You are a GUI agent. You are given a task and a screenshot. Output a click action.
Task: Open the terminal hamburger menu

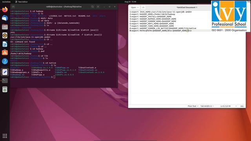tap(98, 7)
